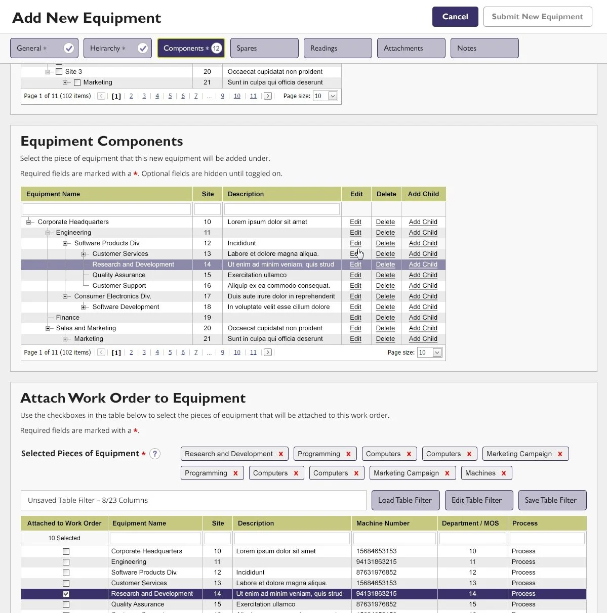
Task: Collapse the Site 3 tree node
Action: pyautogui.click(x=48, y=72)
